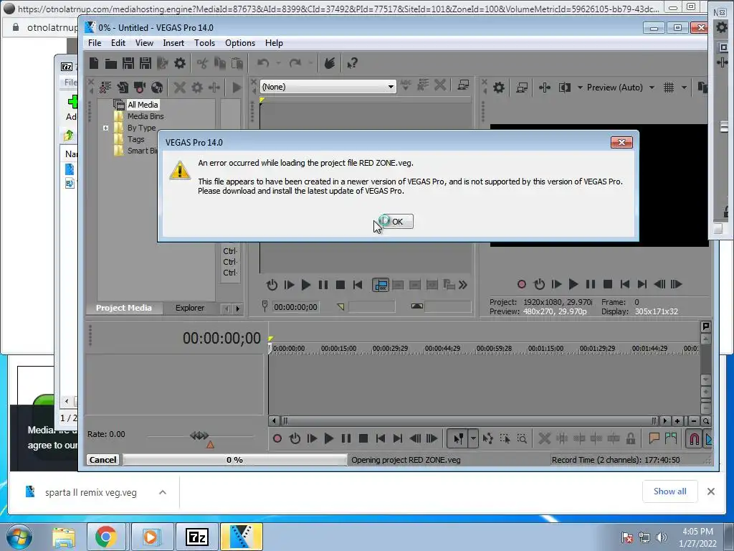Screen dimensions: 734x551
Task: Click OK in the VEGAS Pro error dialog
Action: pyautogui.click(x=396, y=222)
